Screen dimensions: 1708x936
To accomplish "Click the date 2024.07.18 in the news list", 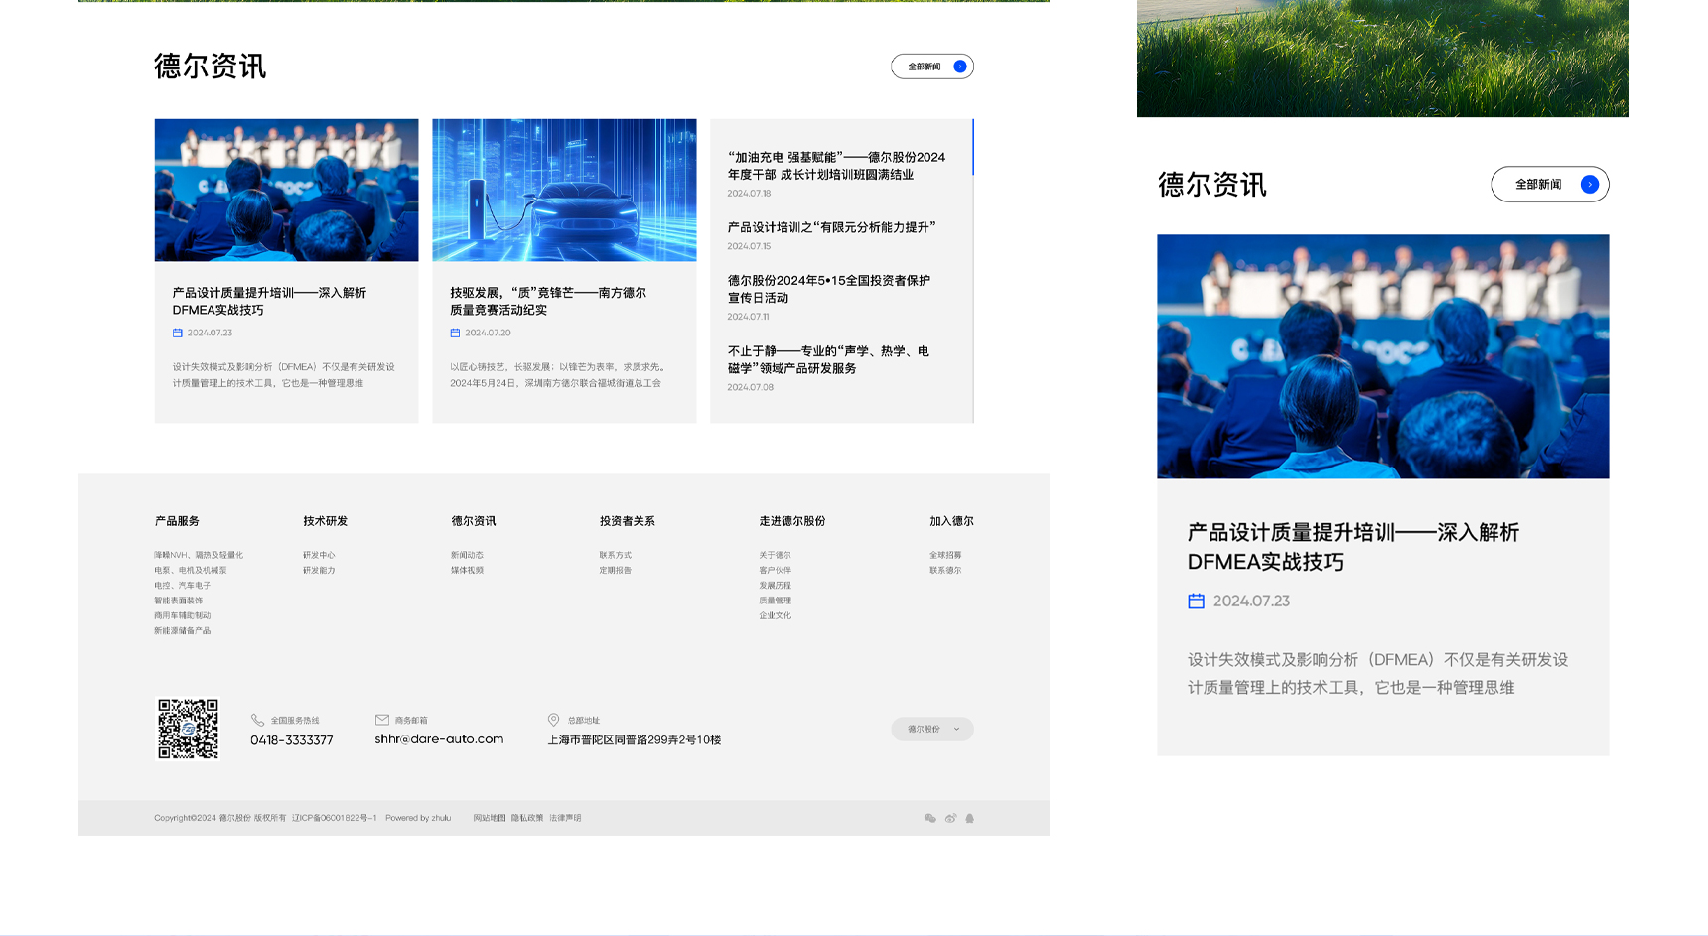I will click(749, 194).
